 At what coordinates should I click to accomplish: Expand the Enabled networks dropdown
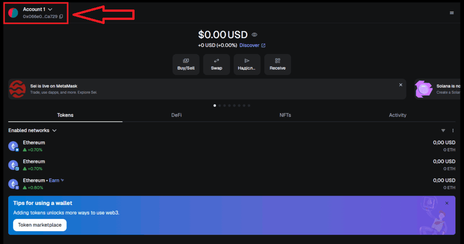click(x=32, y=130)
